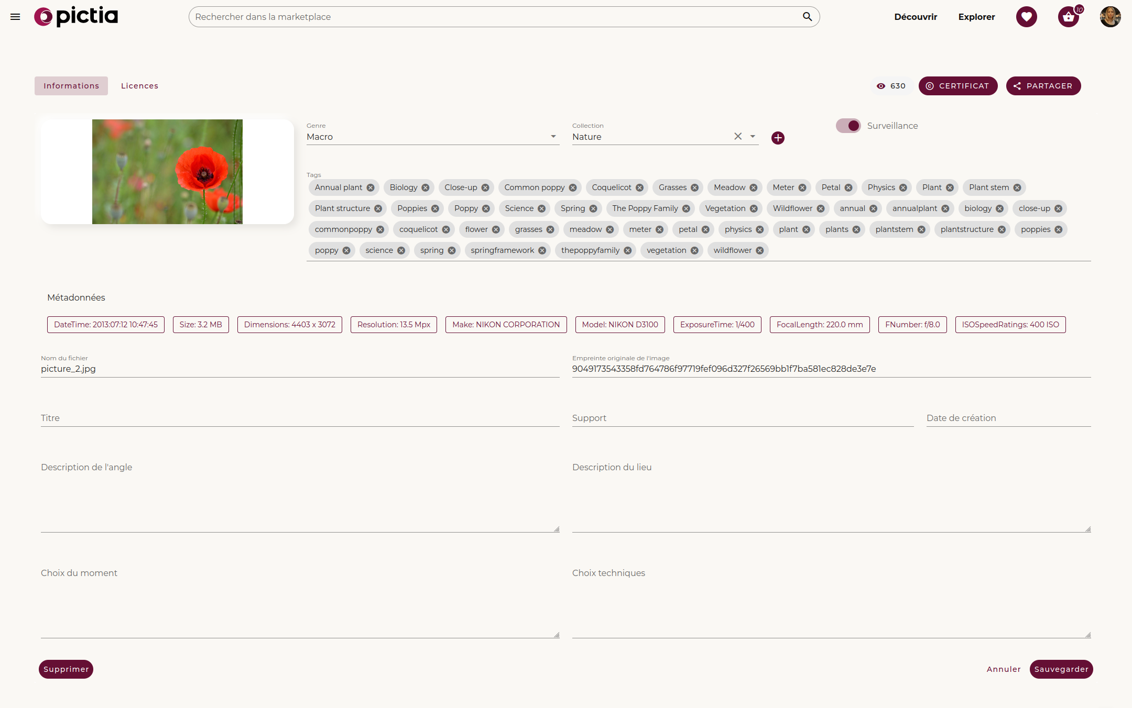Open favorites via the heart icon
Image resolution: width=1132 pixels, height=708 pixels.
(x=1026, y=17)
